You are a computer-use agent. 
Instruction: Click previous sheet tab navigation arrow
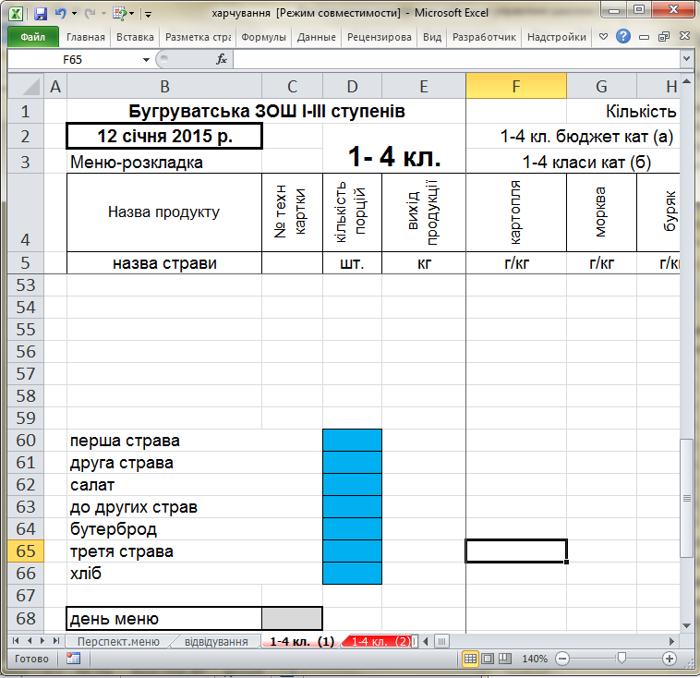[29, 641]
